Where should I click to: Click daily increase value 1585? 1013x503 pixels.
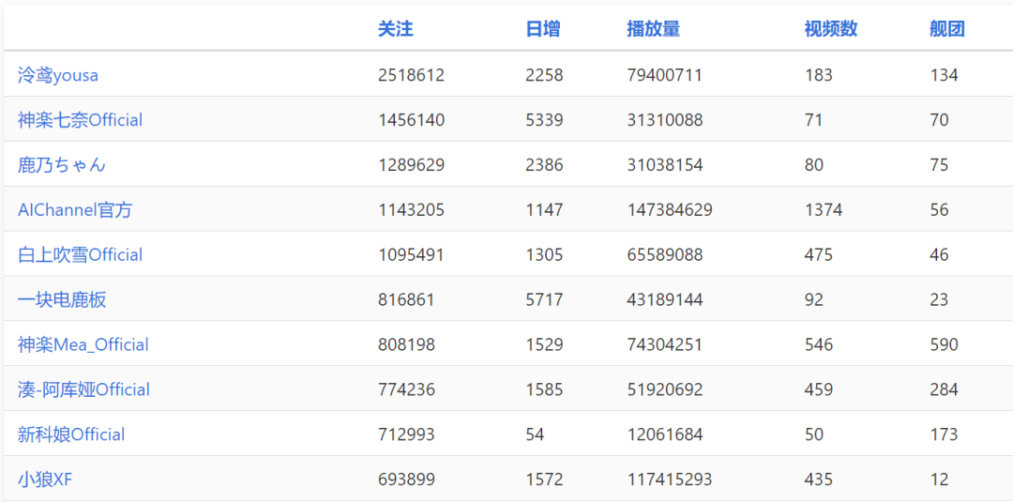pyautogui.click(x=545, y=389)
